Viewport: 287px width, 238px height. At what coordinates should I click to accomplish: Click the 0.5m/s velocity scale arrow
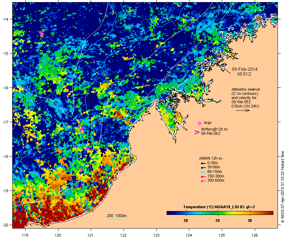243,110
